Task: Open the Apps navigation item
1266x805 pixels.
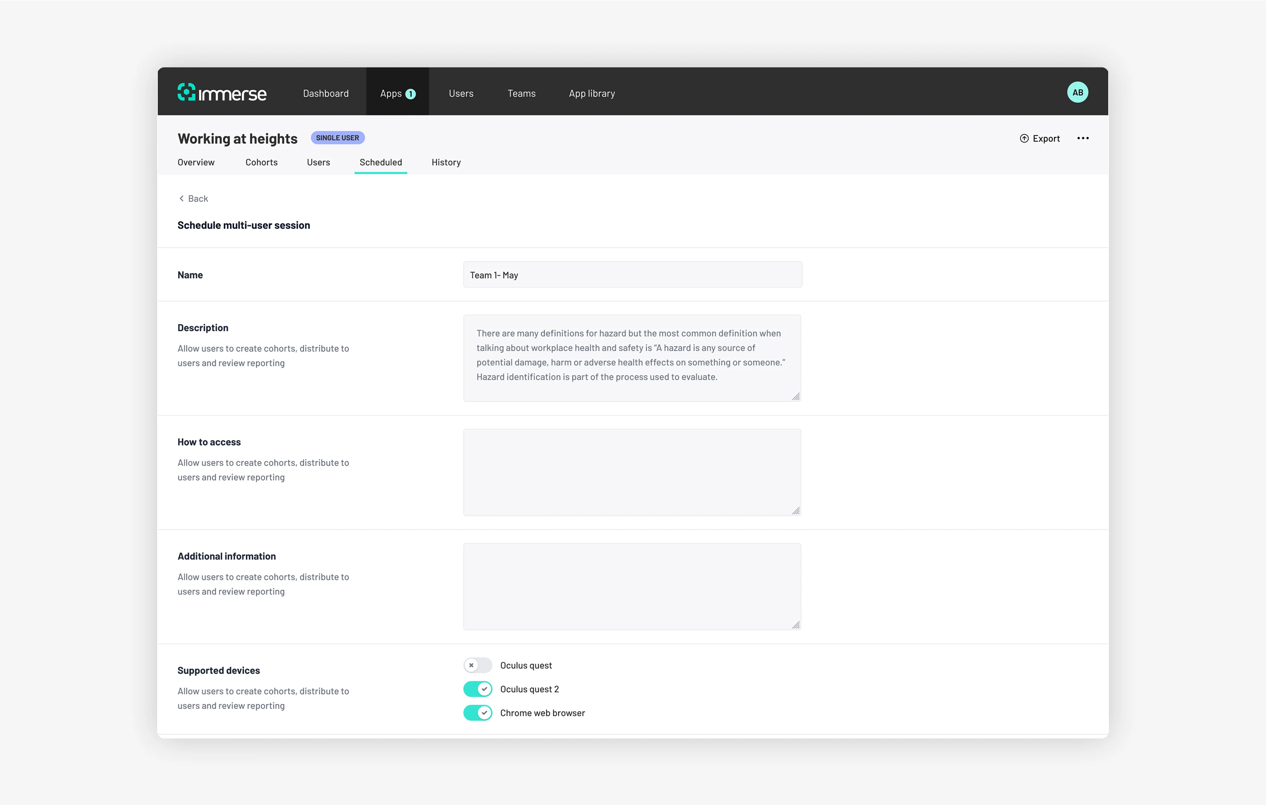Action: pyautogui.click(x=397, y=92)
